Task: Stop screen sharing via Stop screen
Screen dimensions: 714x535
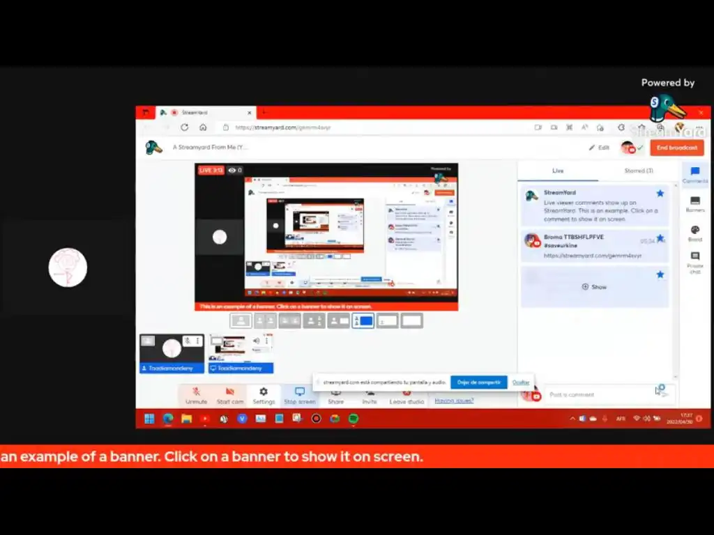Action: pyautogui.click(x=300, y=396)
